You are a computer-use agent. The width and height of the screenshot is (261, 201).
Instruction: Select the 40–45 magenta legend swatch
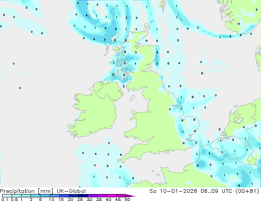[112, 196]
